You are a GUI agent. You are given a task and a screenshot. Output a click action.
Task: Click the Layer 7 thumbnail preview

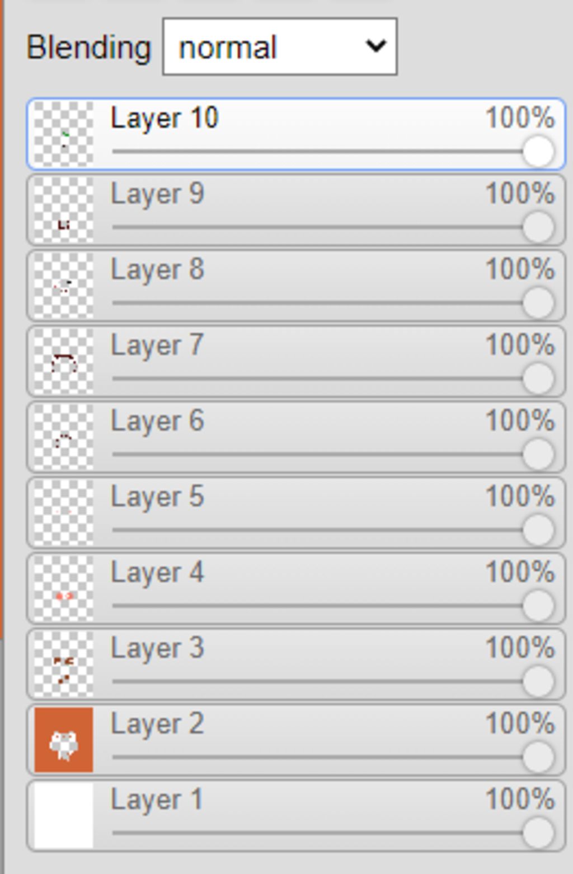tap(64, 361)
